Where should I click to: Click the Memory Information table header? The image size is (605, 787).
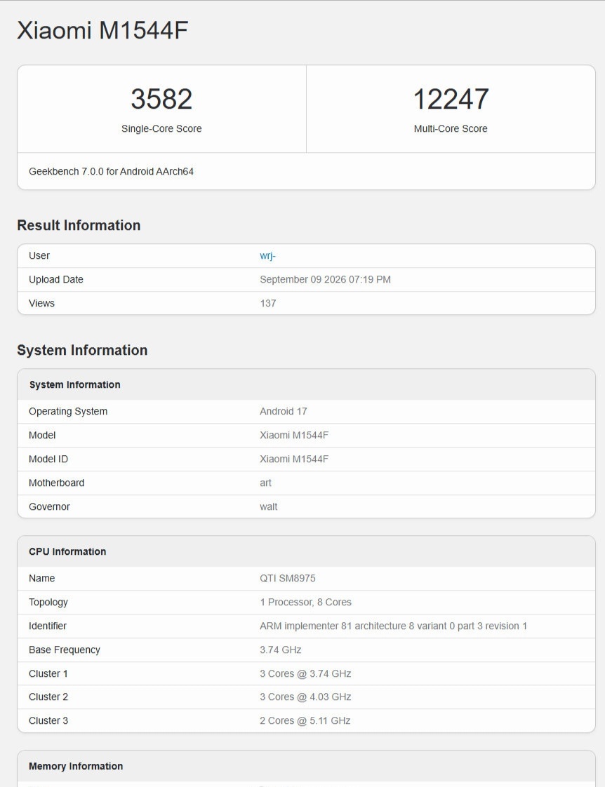[x=76, y=767]
